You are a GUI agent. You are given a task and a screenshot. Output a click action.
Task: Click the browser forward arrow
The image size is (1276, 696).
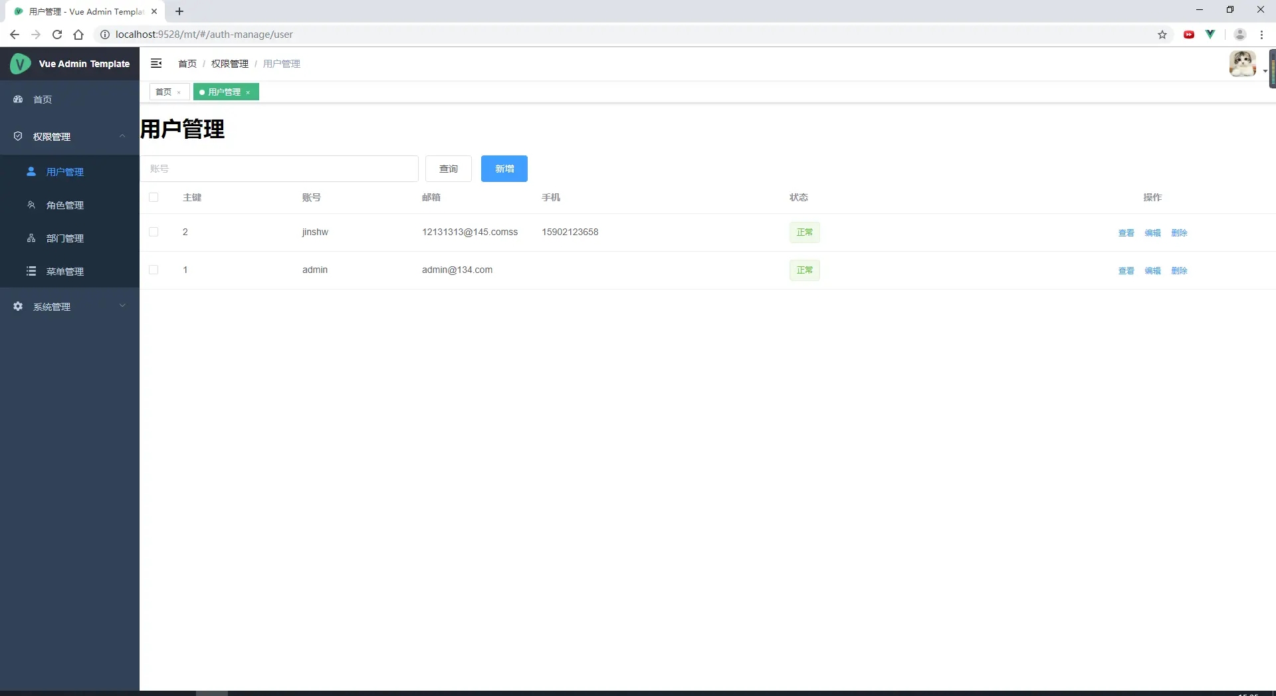click(x=36, y=35)
